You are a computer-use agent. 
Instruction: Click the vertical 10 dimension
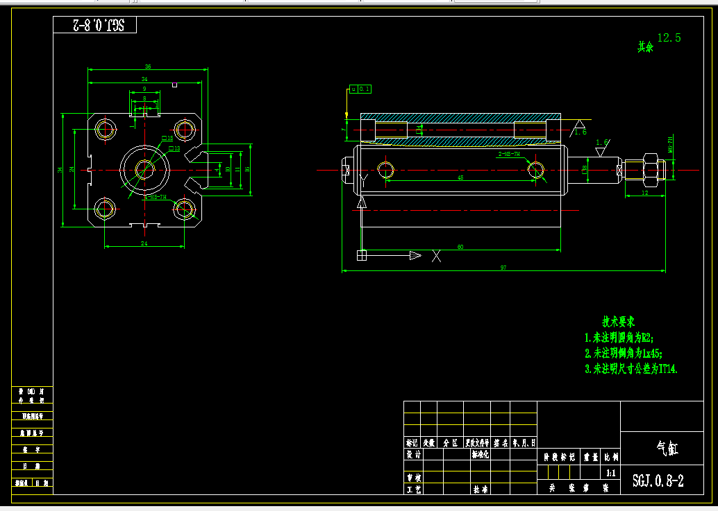pyautogui.click(x=228, y=169)
